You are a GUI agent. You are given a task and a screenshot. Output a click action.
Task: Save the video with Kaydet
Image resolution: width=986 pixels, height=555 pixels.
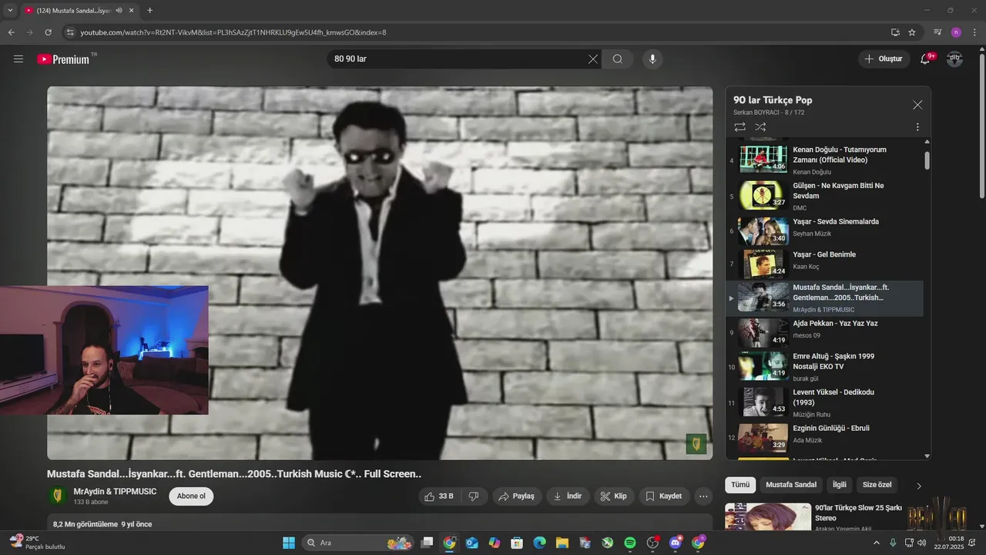point(663,496)
